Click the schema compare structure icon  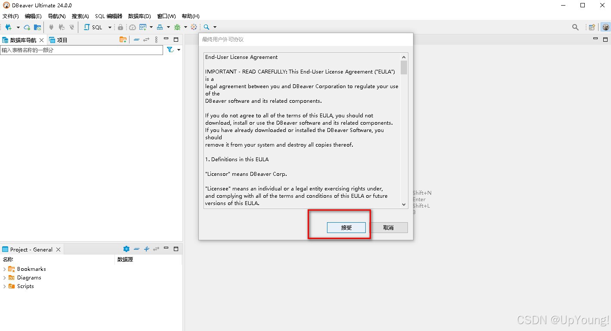click(160, 27)
